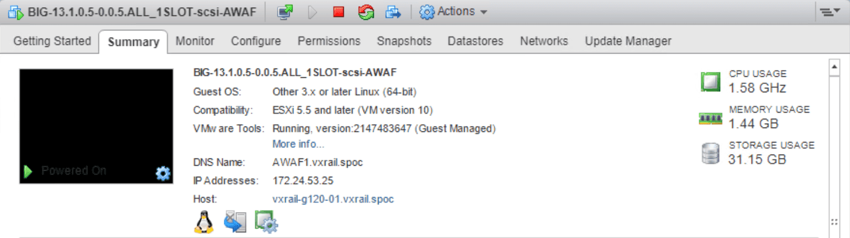The width and height of the screenshot is (850, 238).
Task: Go to the Update Manager tab
Action: click(x=628, y=41)
